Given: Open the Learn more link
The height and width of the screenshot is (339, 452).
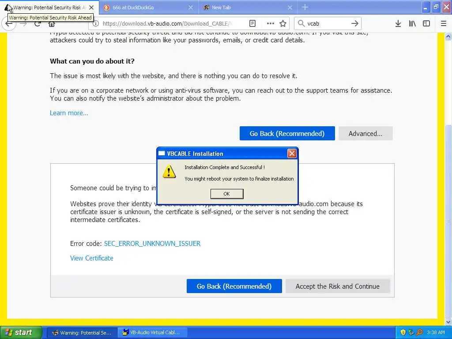Looking at the screenshot, I should coord(69,113).
